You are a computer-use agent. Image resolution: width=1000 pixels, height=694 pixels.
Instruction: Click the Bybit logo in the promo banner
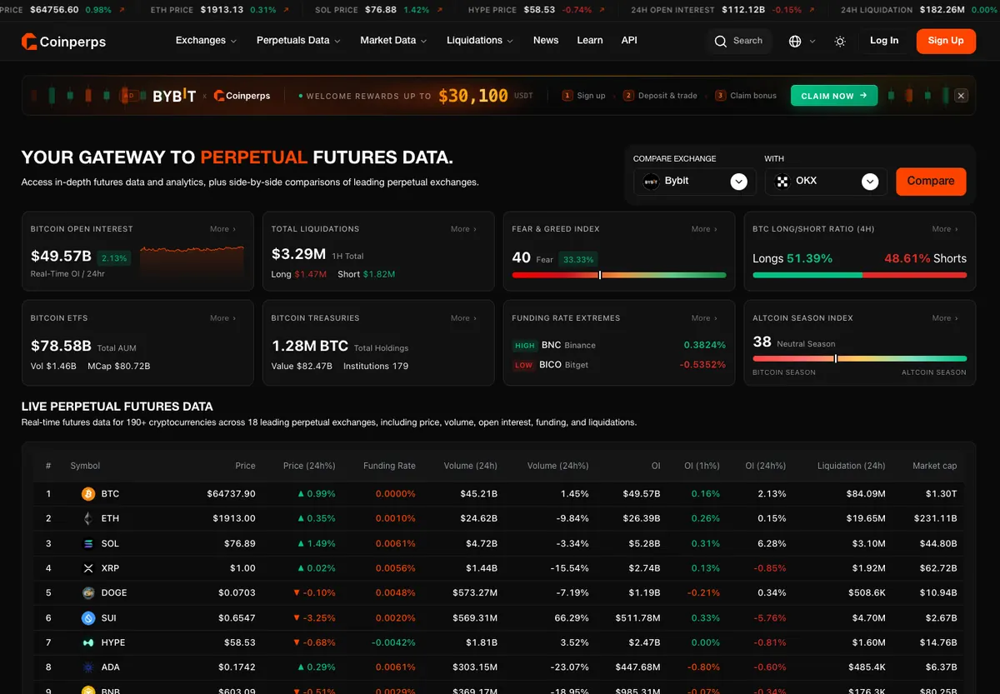coord(173,96)
